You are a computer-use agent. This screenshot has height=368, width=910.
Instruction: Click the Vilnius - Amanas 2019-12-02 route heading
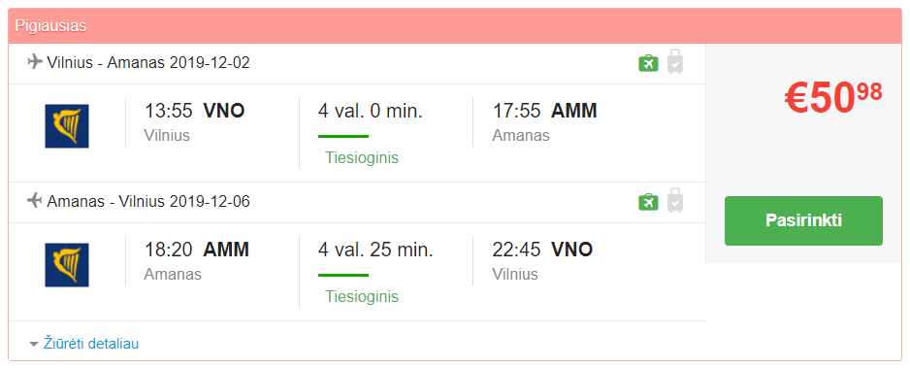pos(148,62)
